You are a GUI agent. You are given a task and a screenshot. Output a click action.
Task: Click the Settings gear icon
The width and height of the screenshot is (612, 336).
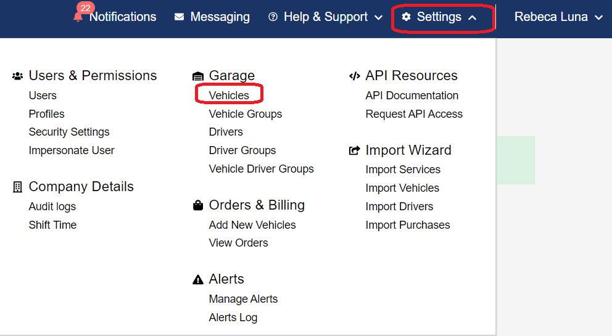[407, 17]
